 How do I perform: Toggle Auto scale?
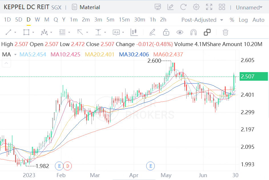click(x=258, y=20)
